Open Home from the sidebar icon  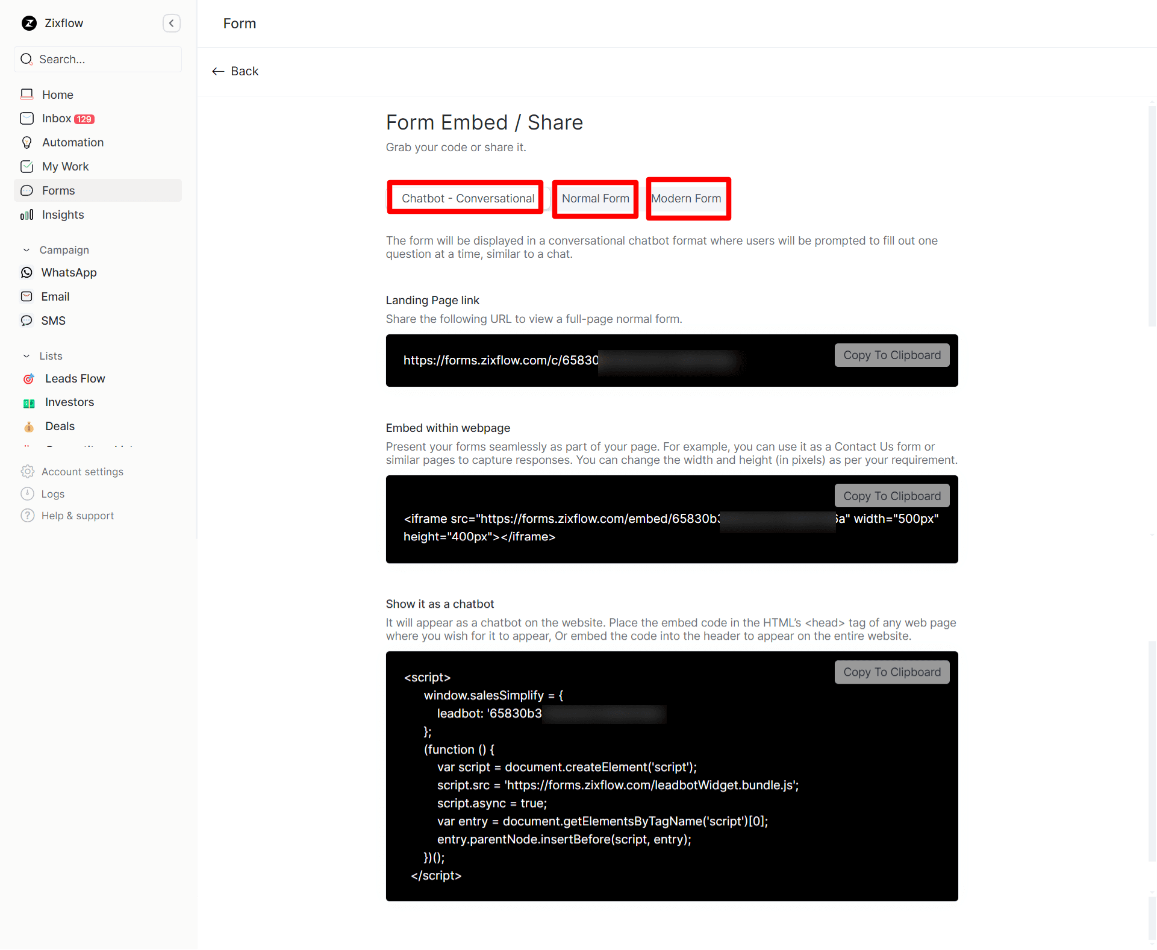pos(27,95)
